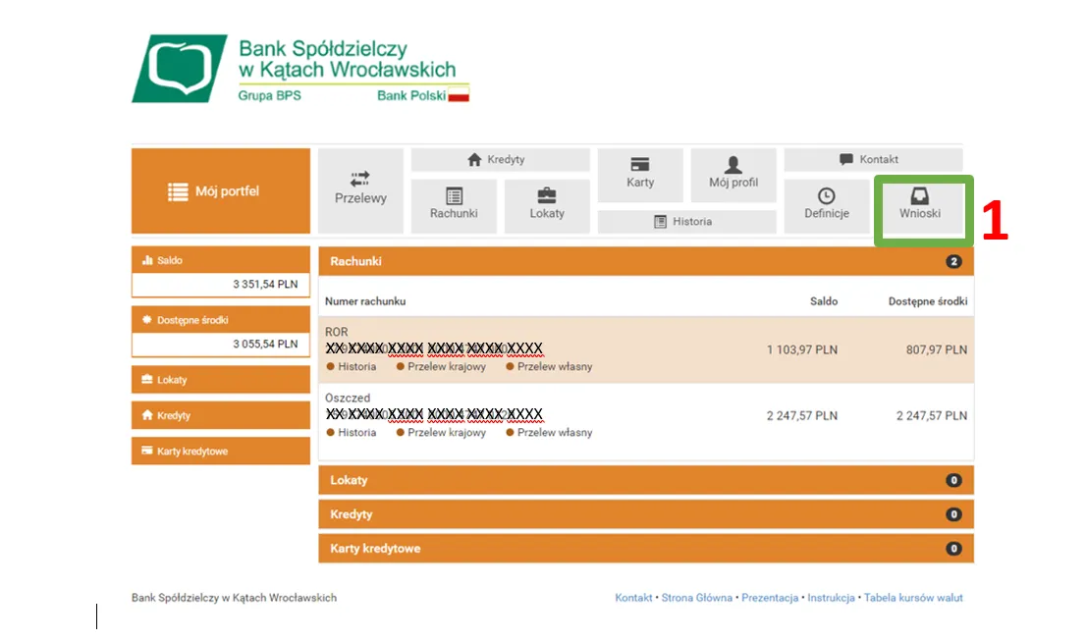Select Karty kredytowe in left sidebar

click(220, 452)
